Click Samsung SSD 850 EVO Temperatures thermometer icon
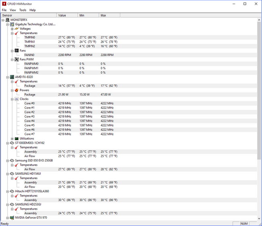The image size is (262, 226). [17, 165]
